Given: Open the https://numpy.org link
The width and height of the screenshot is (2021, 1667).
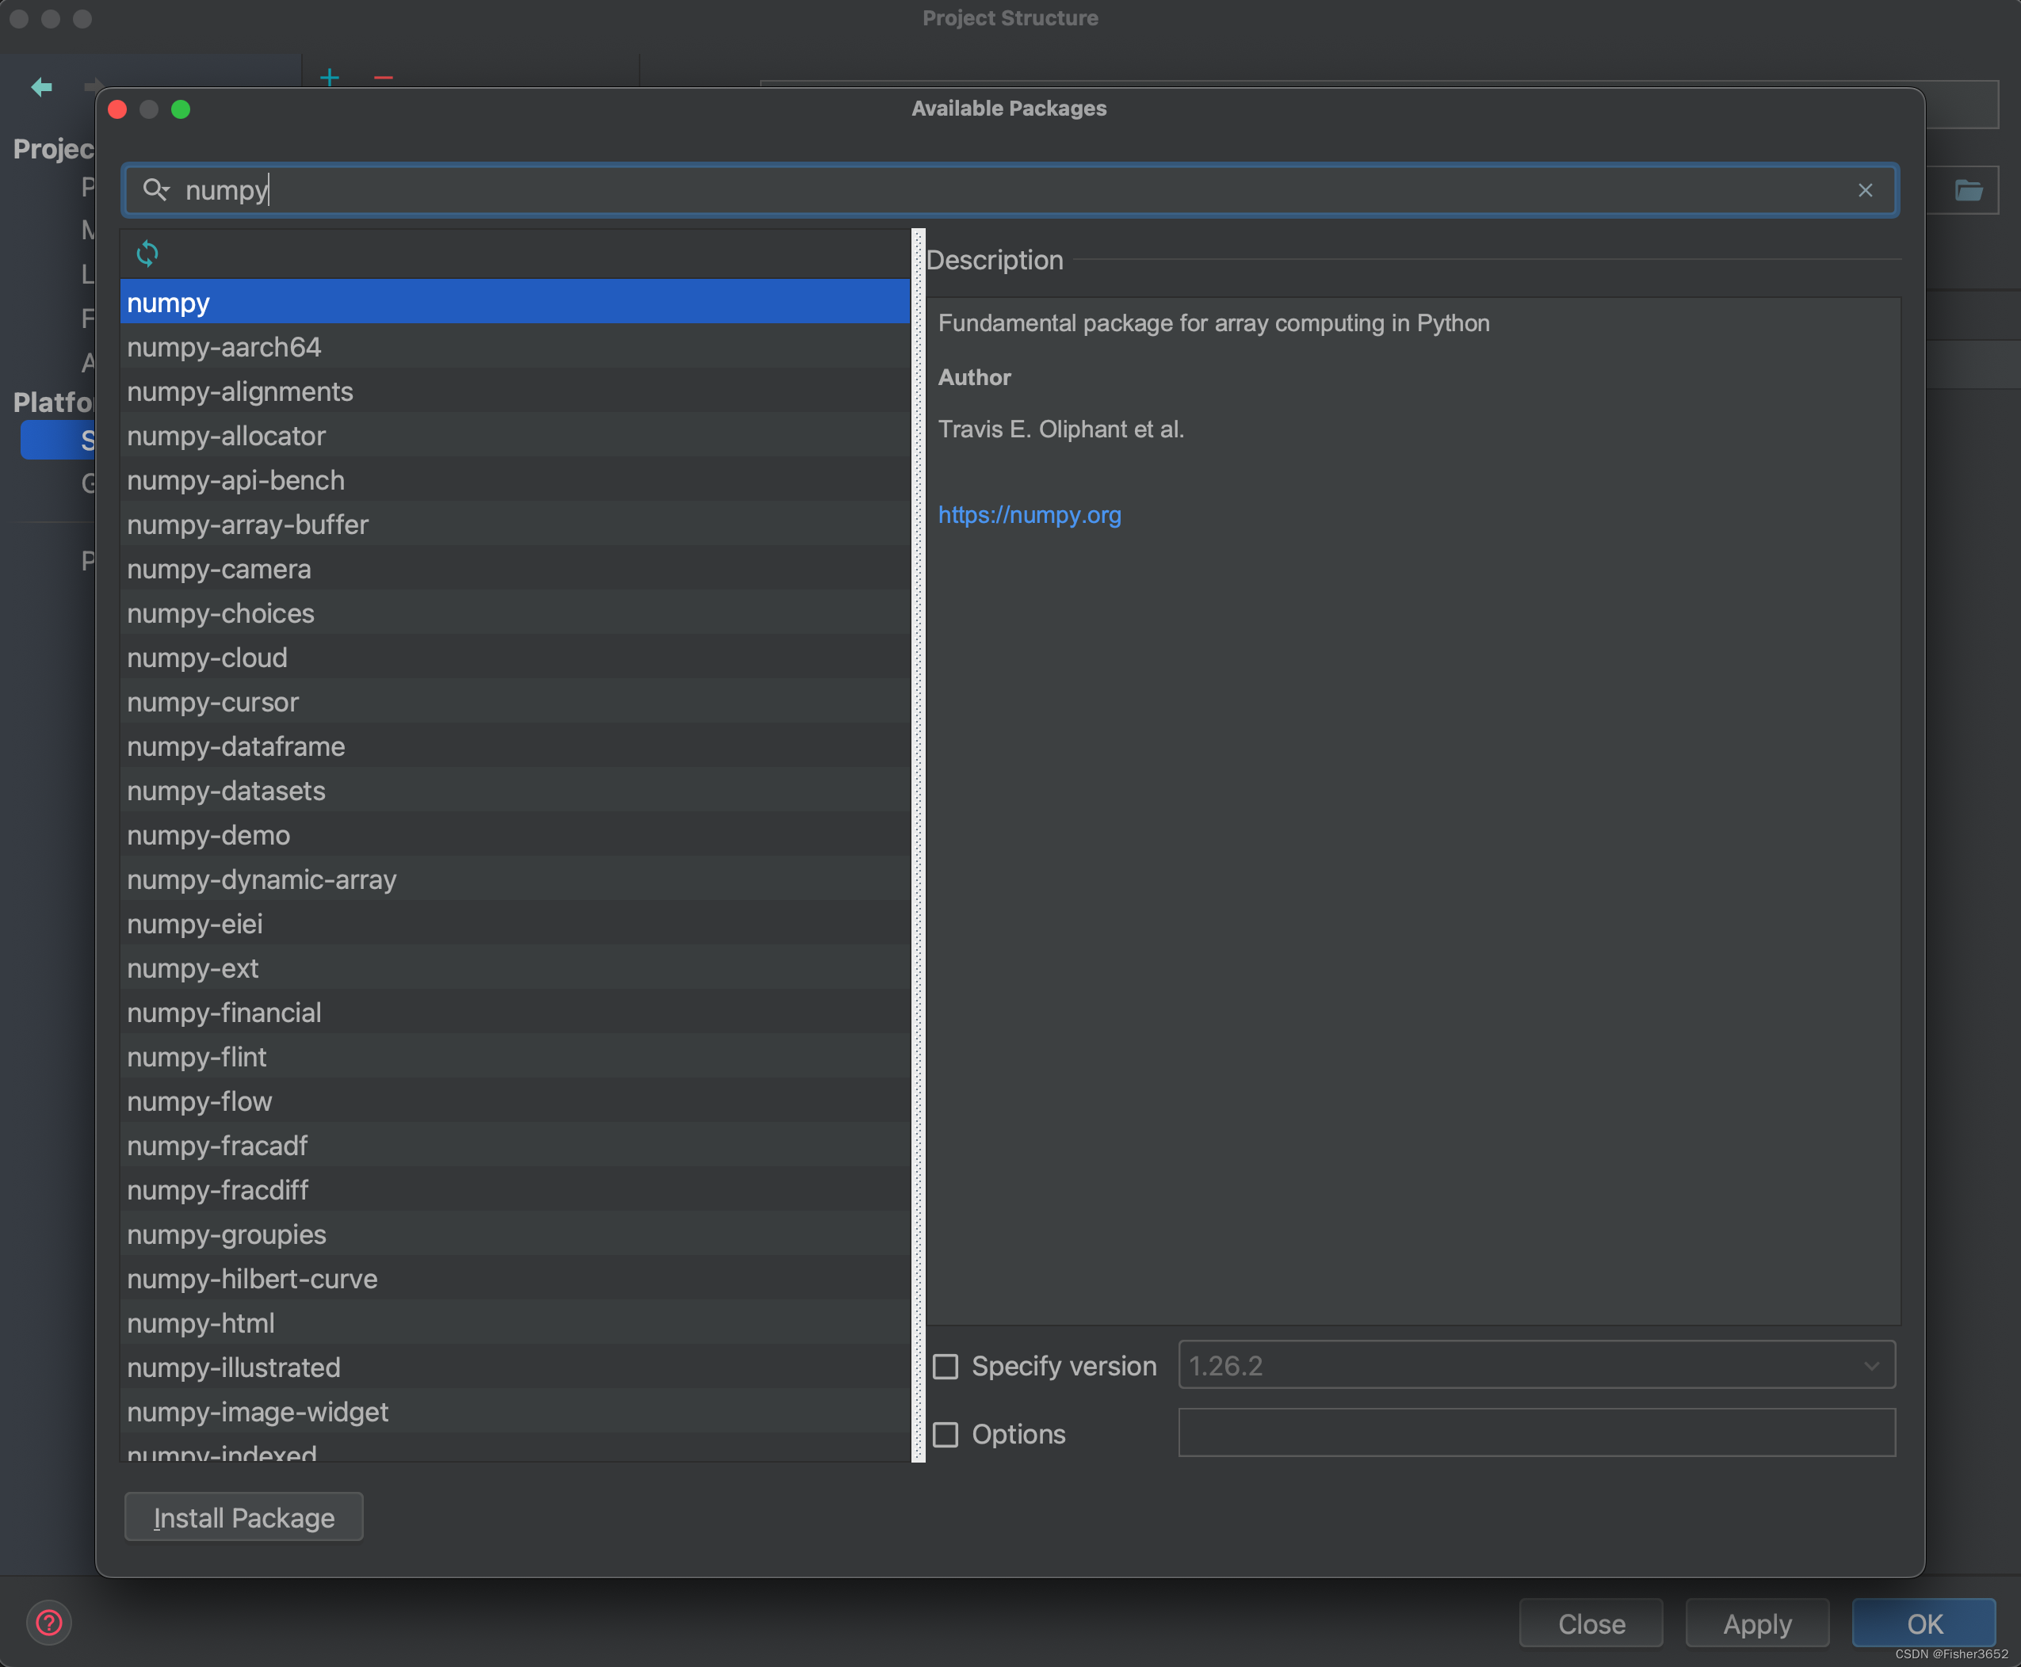Looking at the screenshot, I should pos(1029,515).
